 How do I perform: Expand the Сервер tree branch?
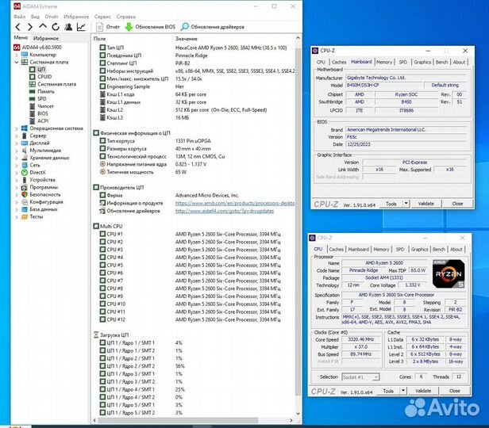click(x=16, y=136)
